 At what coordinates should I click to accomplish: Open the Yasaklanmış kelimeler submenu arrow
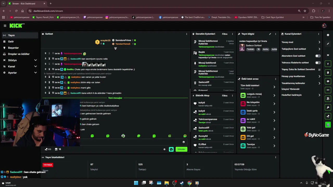319,83
